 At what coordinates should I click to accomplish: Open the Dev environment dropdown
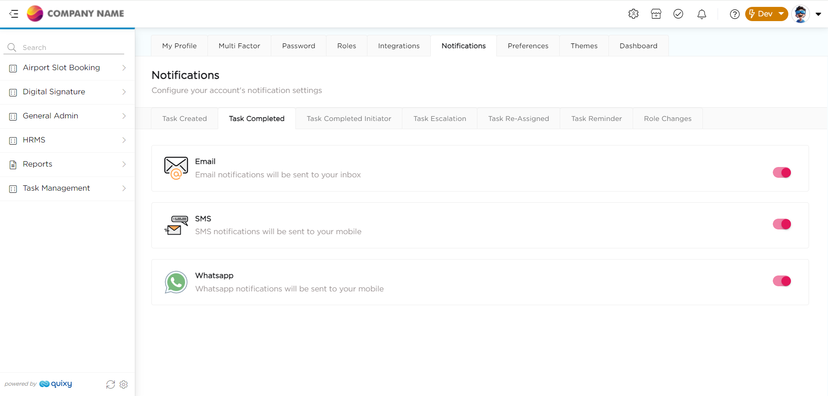click(766, 14)
